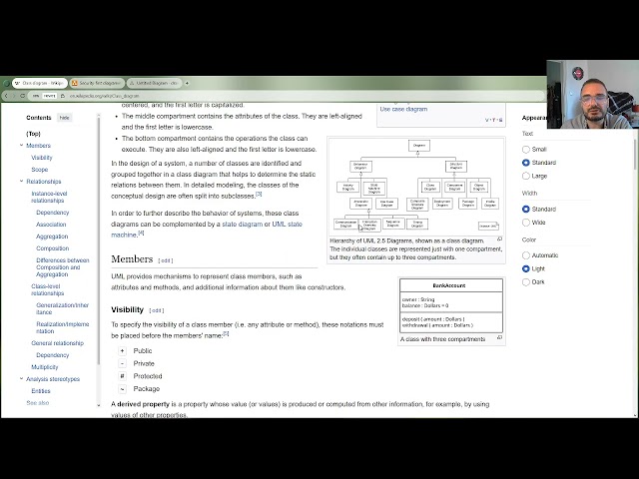This screenshot has height=479, width=639.
Task: Select Light color mode
Action: coord(526,268)
